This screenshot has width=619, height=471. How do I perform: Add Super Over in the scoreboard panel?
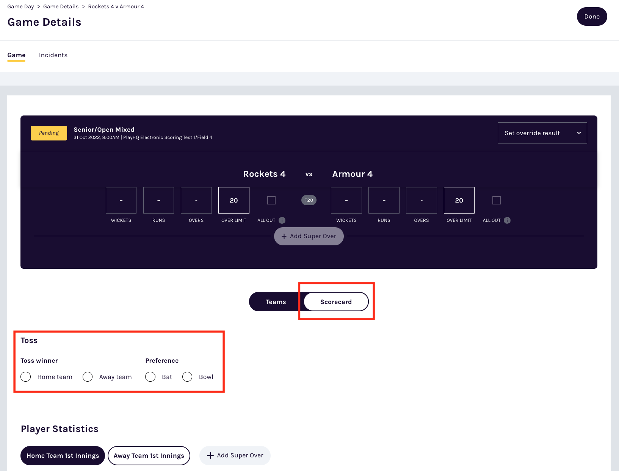pos(309,236)
